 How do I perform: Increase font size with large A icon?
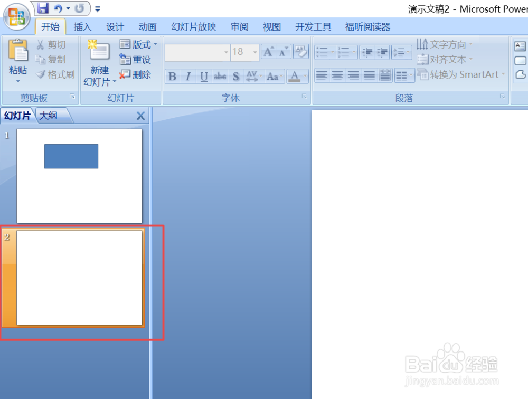tap(269, 52)
